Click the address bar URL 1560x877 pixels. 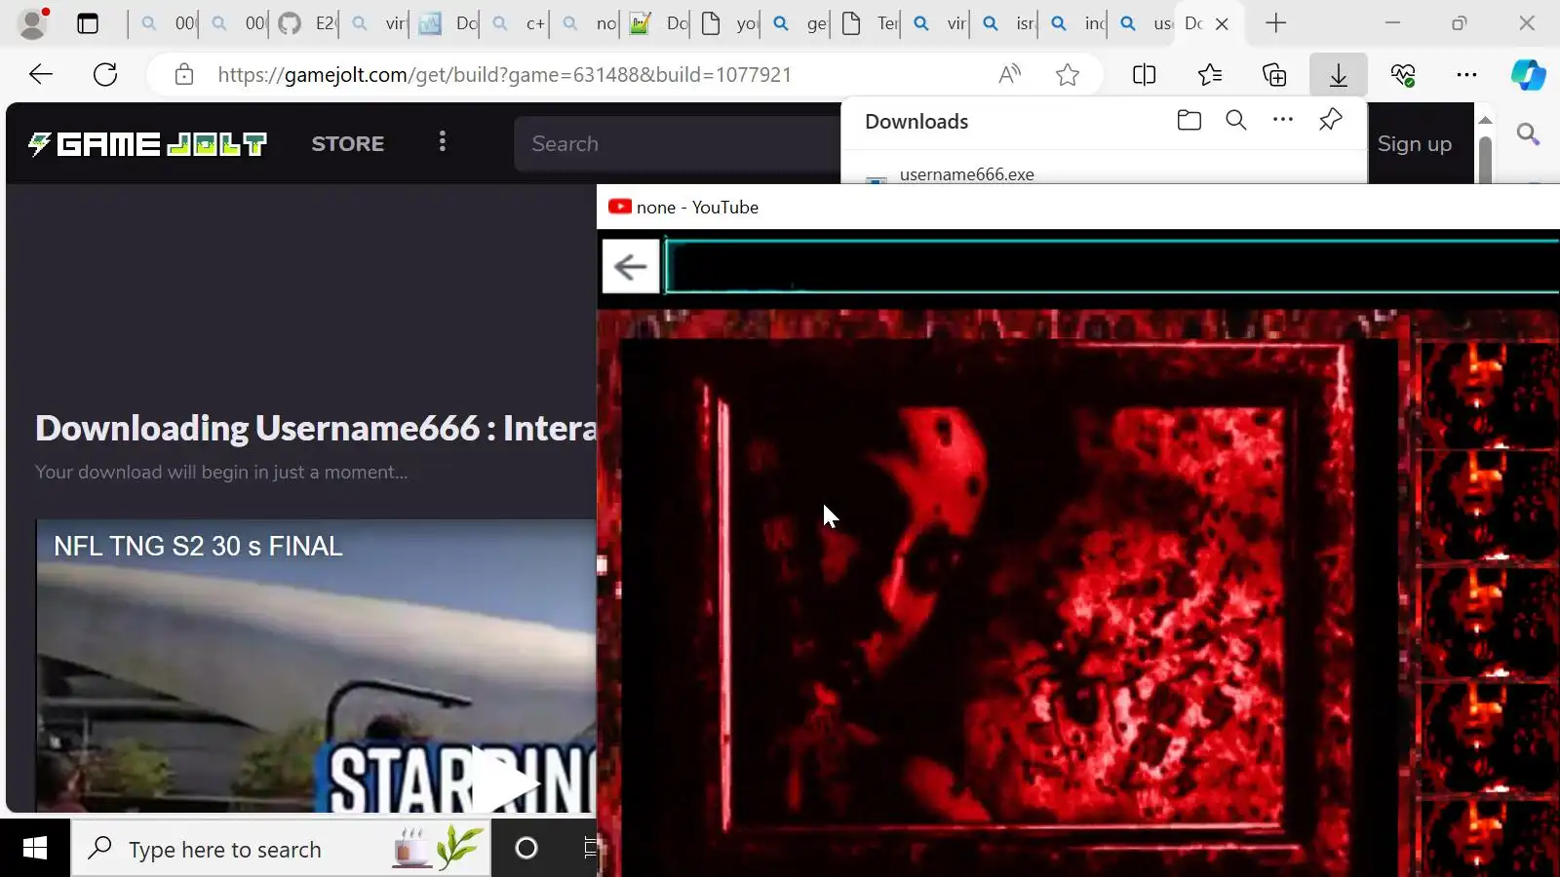click(504, 75)
